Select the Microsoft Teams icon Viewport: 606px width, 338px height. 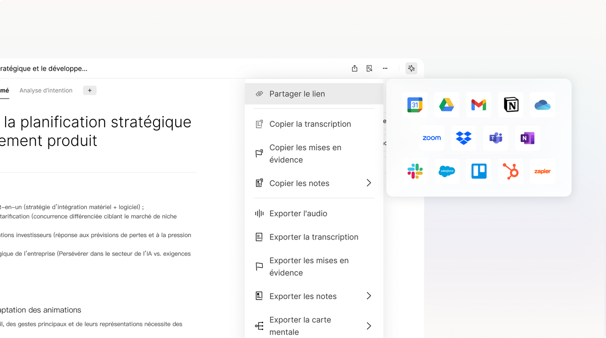495,138
